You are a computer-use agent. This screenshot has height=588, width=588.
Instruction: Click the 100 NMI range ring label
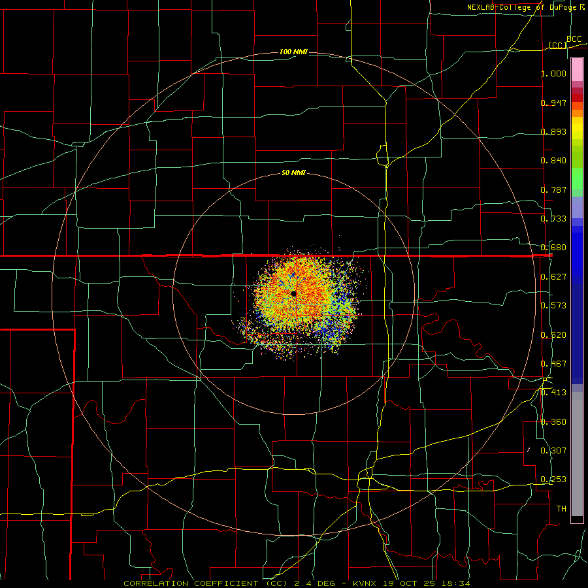[x=293, y=52]
